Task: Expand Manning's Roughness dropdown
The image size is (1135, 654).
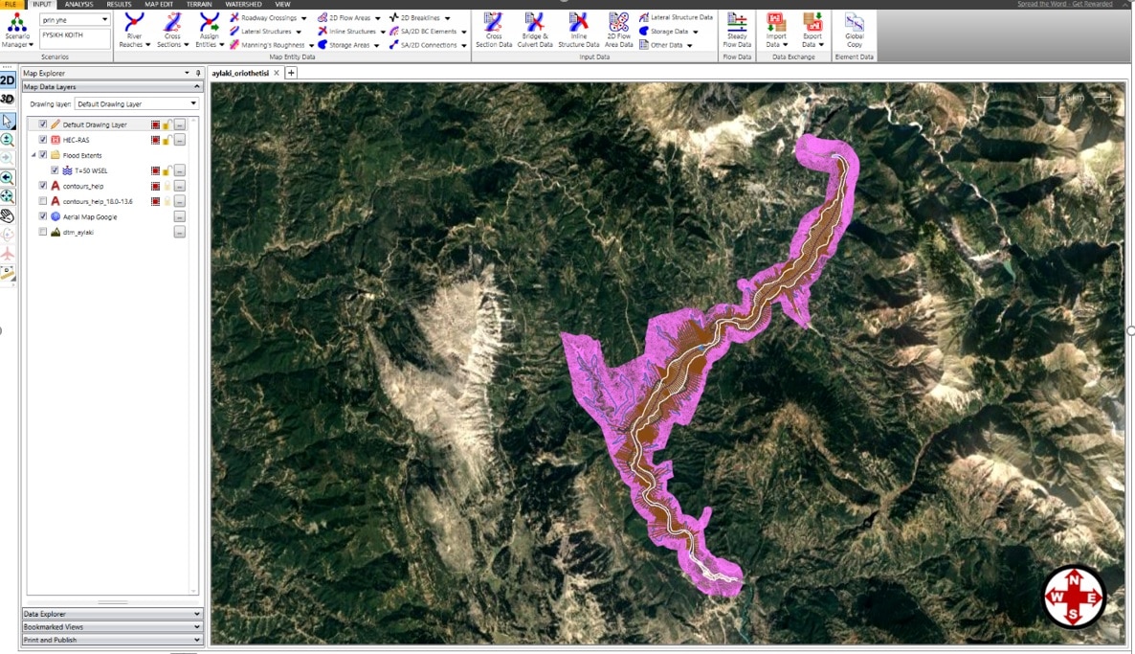Action: coord(312,45)
